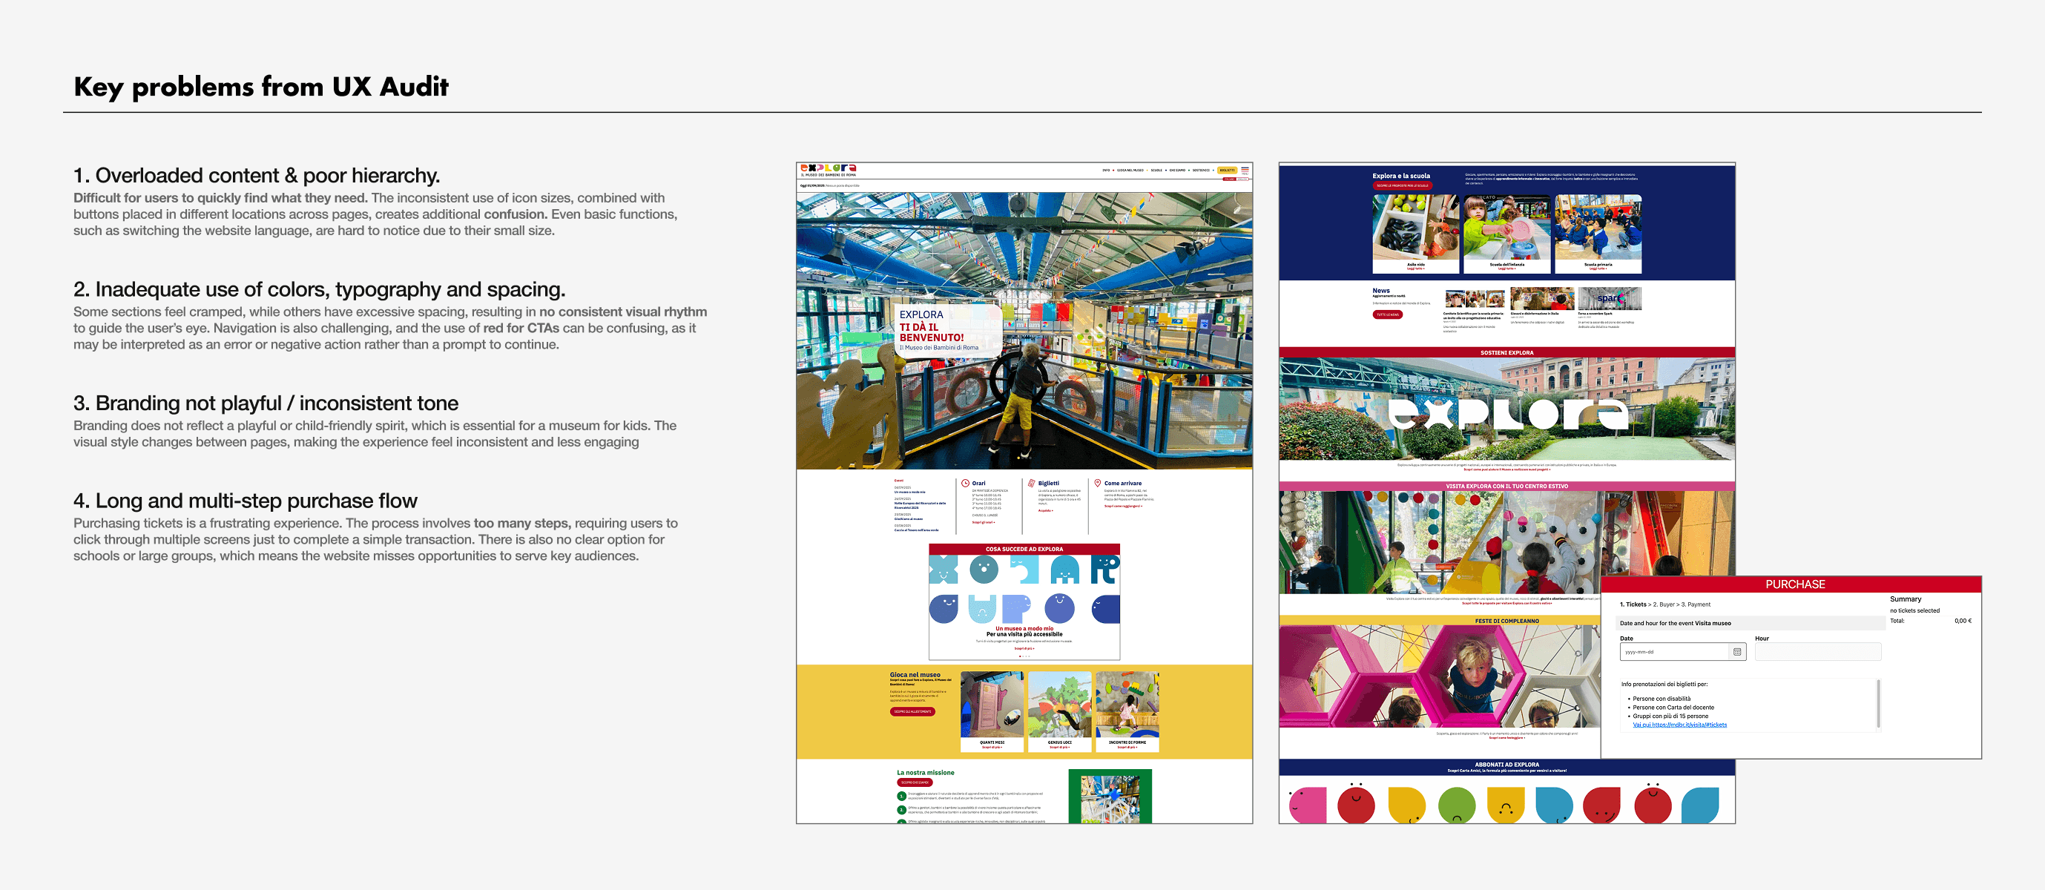Follow the Vai qui tickets hyperlink
The height and width of the screenshot is (890, 2045).
pos(1679,725)
